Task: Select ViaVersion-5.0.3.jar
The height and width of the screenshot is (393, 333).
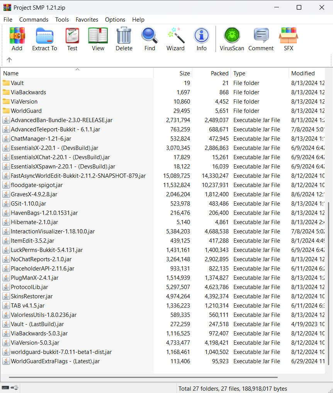Action: tap(35, 343)
